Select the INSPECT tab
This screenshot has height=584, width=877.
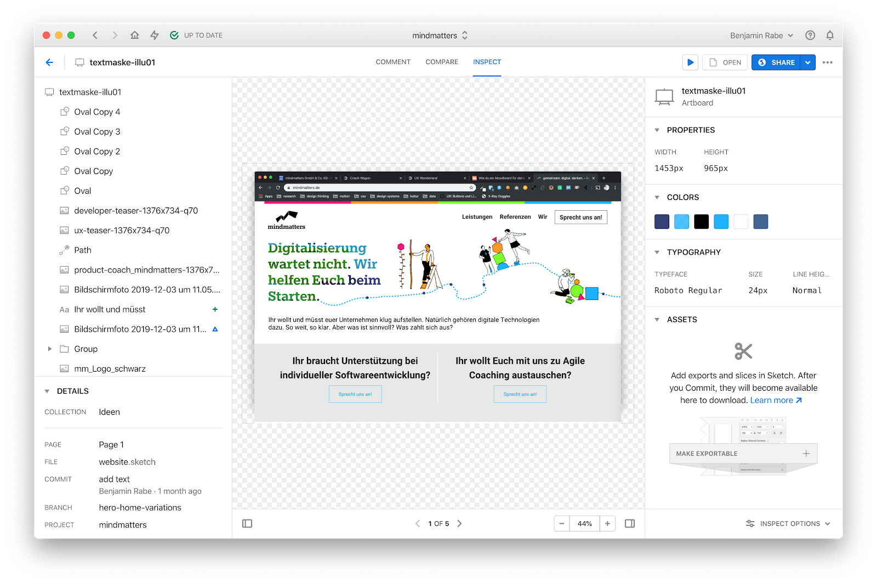point(487,62)
